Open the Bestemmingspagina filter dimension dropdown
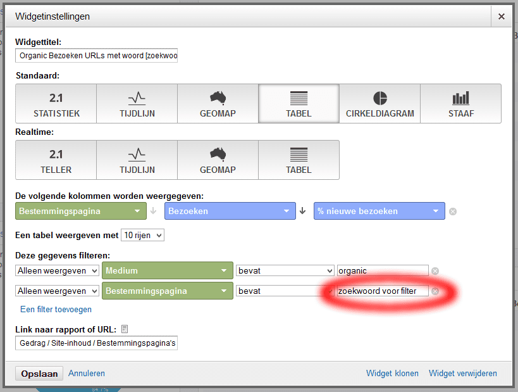Viewport: 518px width, 392px height. click(x=168, y=291)
